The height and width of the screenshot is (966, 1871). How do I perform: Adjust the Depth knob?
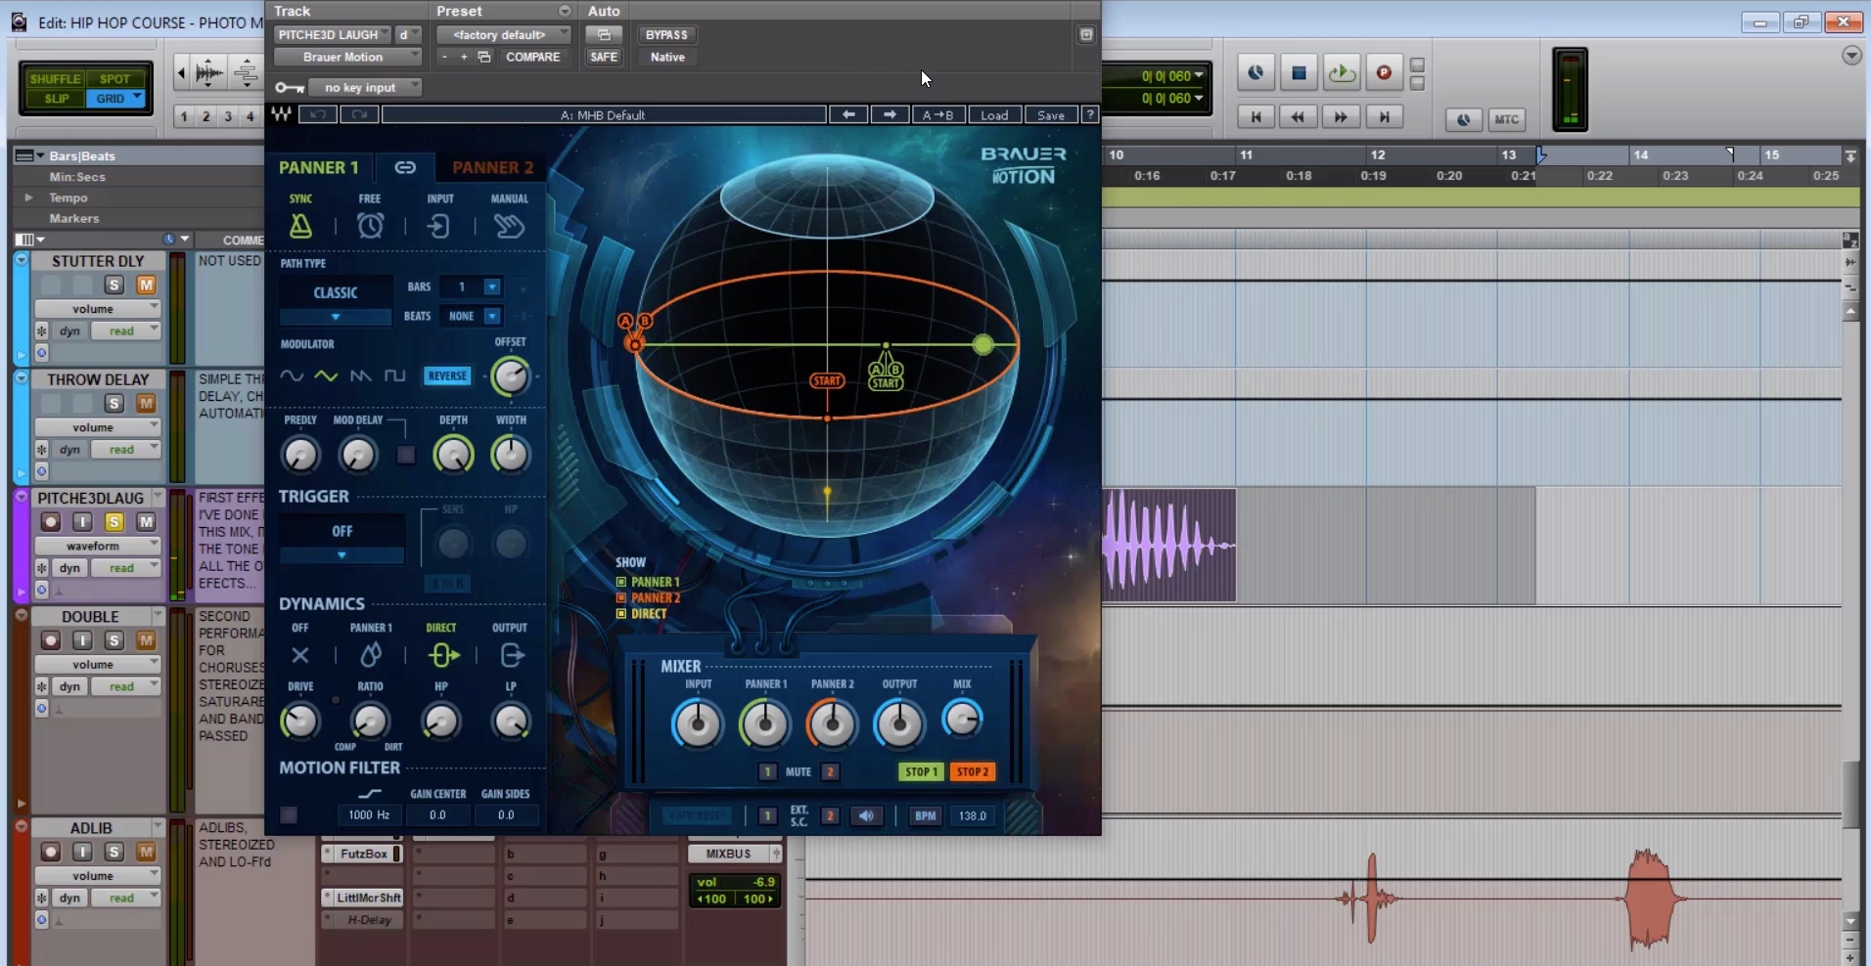pyautogui.click(x=453, y=455)
